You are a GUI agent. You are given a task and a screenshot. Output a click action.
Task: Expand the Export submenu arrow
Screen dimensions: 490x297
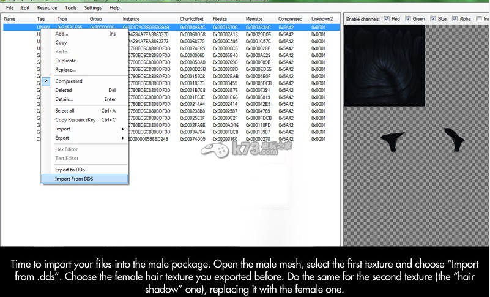click(x=123, y=138)
